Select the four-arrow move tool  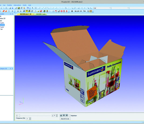click(72, 11)
